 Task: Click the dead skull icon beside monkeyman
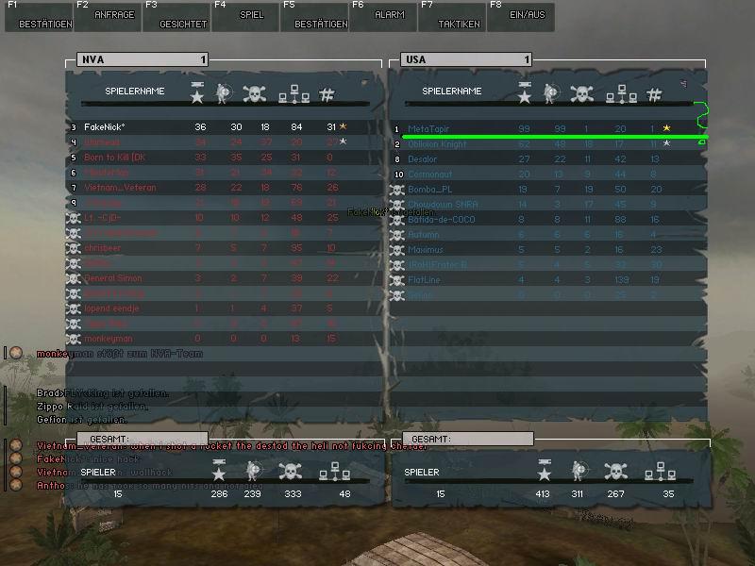(x=75, y=339)
